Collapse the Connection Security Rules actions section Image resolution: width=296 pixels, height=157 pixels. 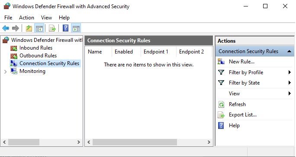point(289,51)
